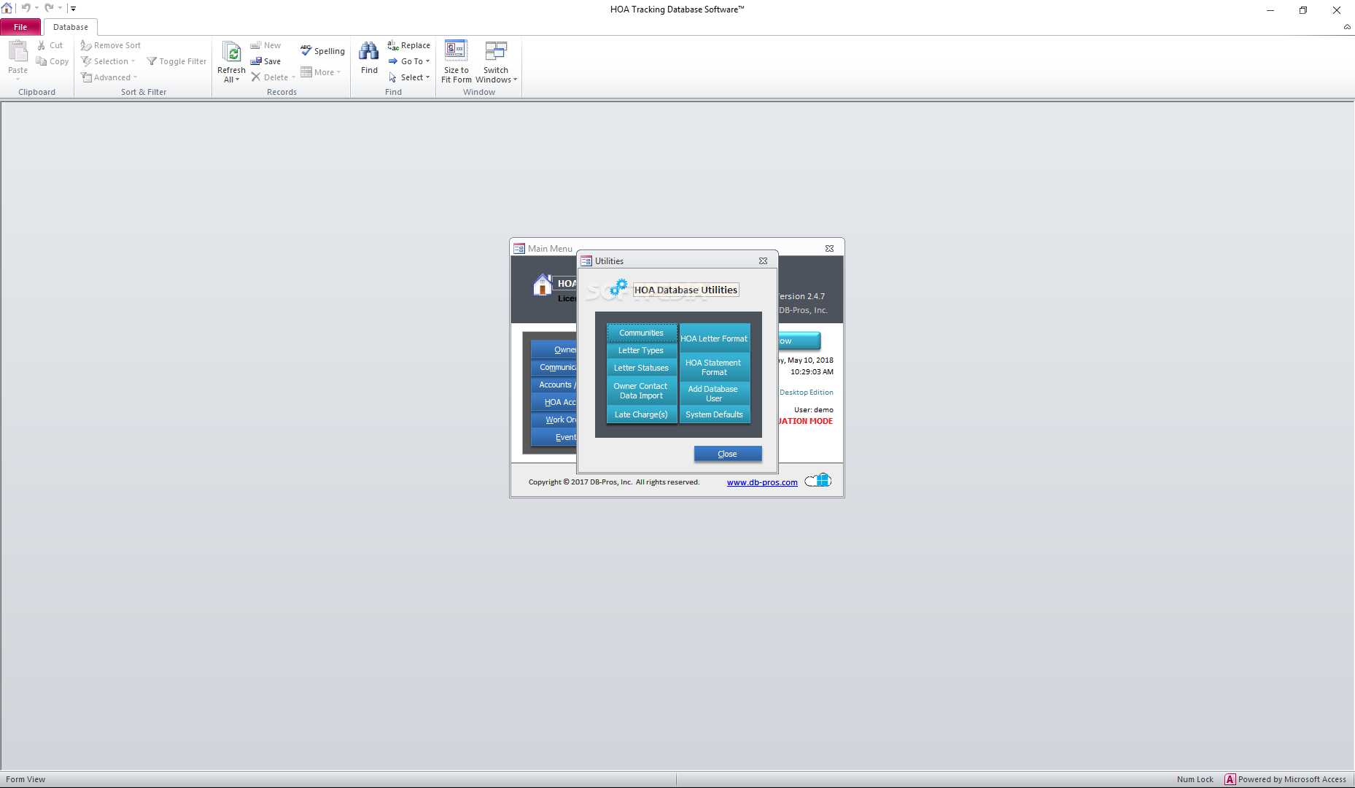
Task: Click the Refresh All icon
Action: pyautogui.click(x=232, y=52)
